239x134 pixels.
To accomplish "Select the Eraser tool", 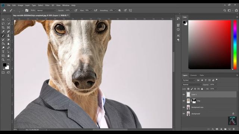I will [8, 40].
